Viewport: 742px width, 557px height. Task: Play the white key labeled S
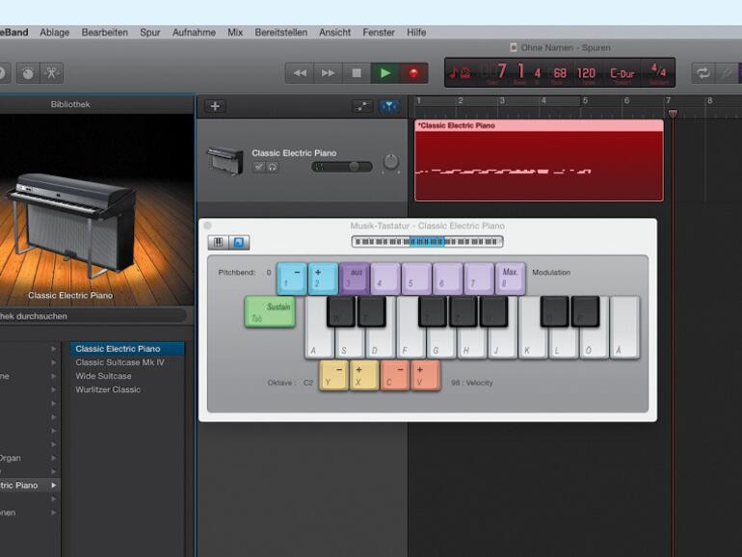click(x=349, y=343)
